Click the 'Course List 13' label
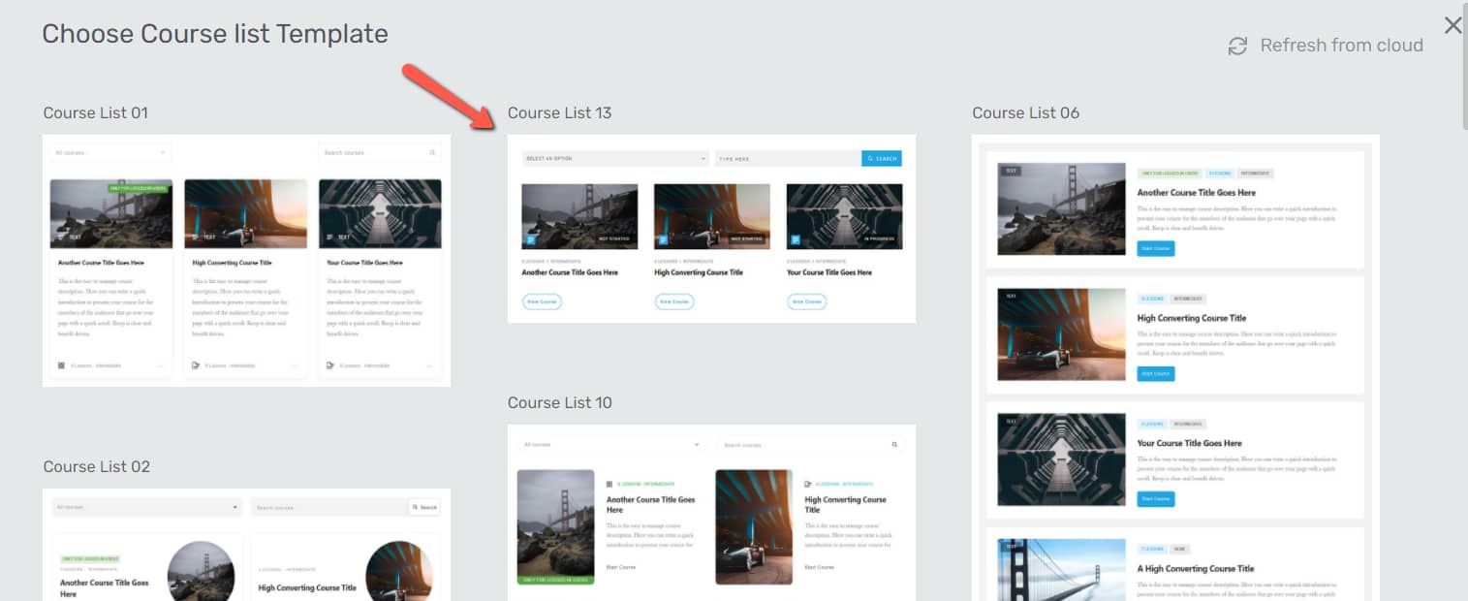 [x=560, y=112]
